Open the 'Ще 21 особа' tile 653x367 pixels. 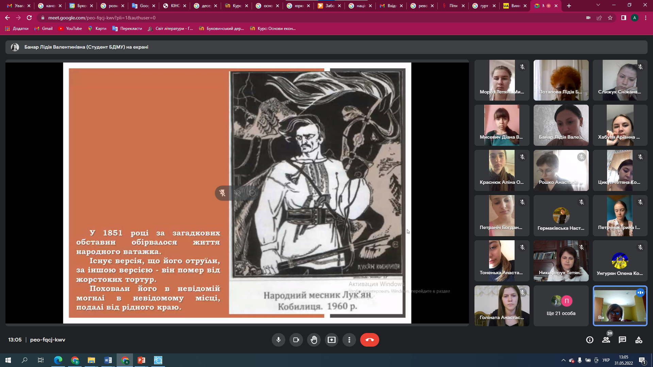pyautogui.click(x=561, y=306)
